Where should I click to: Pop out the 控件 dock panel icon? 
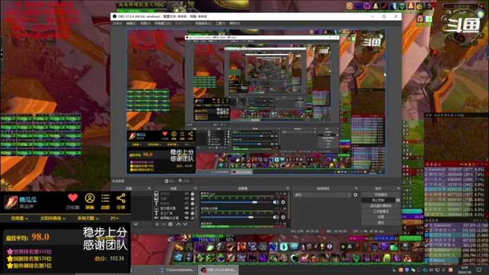[x=399, y=188]
